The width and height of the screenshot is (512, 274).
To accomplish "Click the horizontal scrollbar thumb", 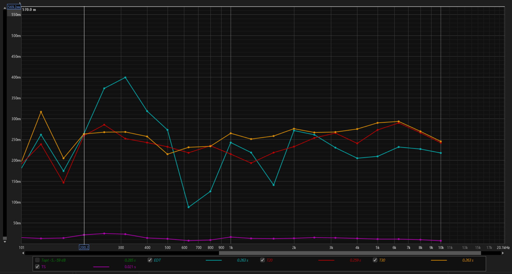I will point(350,253).
